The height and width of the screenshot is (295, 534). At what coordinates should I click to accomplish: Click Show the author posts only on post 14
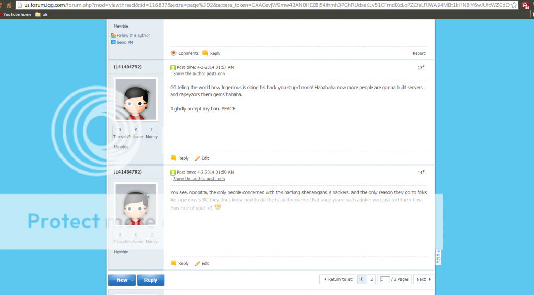[199, 179]
